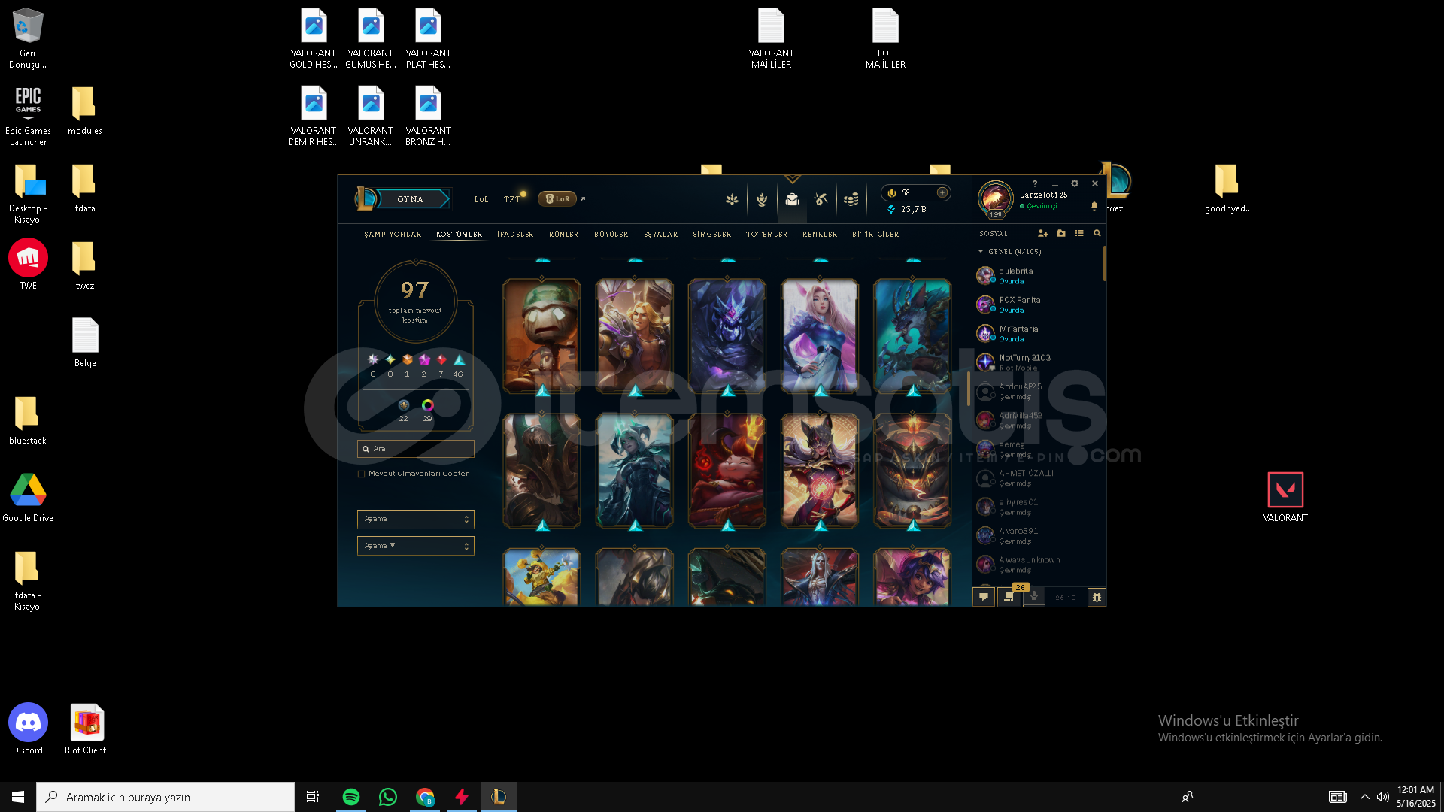
Task: Switch to the BÜYÜLER tab
Action: click(611, 235)
